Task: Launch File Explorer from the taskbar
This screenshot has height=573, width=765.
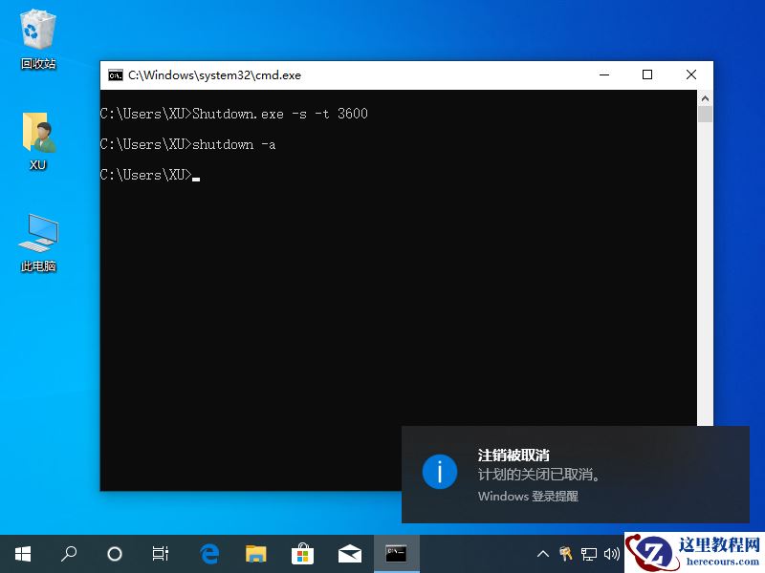Action: [x=255, y=554]
